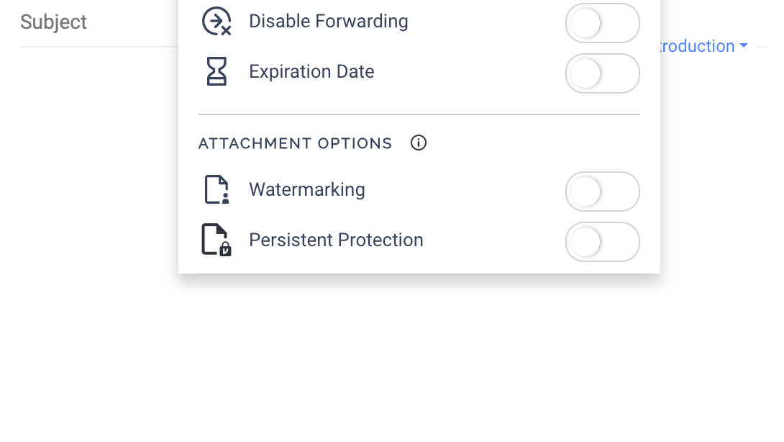Screen dimensions: 784x442
Task: Click the Watermarking label
Action: tap(307, 189)
